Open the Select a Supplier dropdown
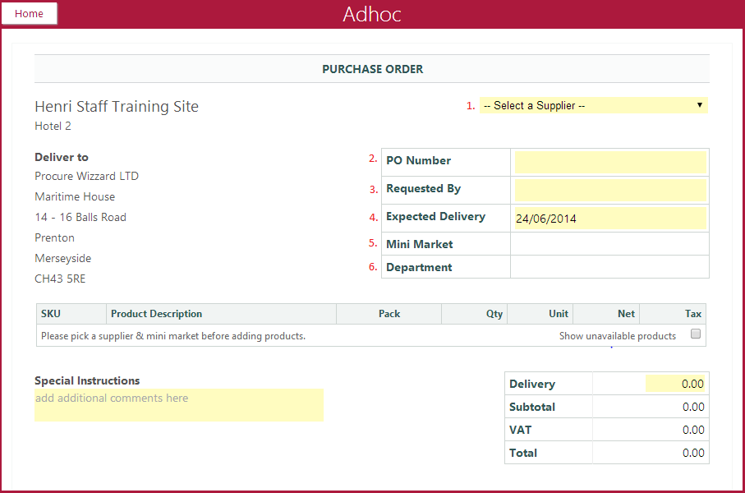Image resolution: width=745 pixels, height=493 pixels. point(591,105)
